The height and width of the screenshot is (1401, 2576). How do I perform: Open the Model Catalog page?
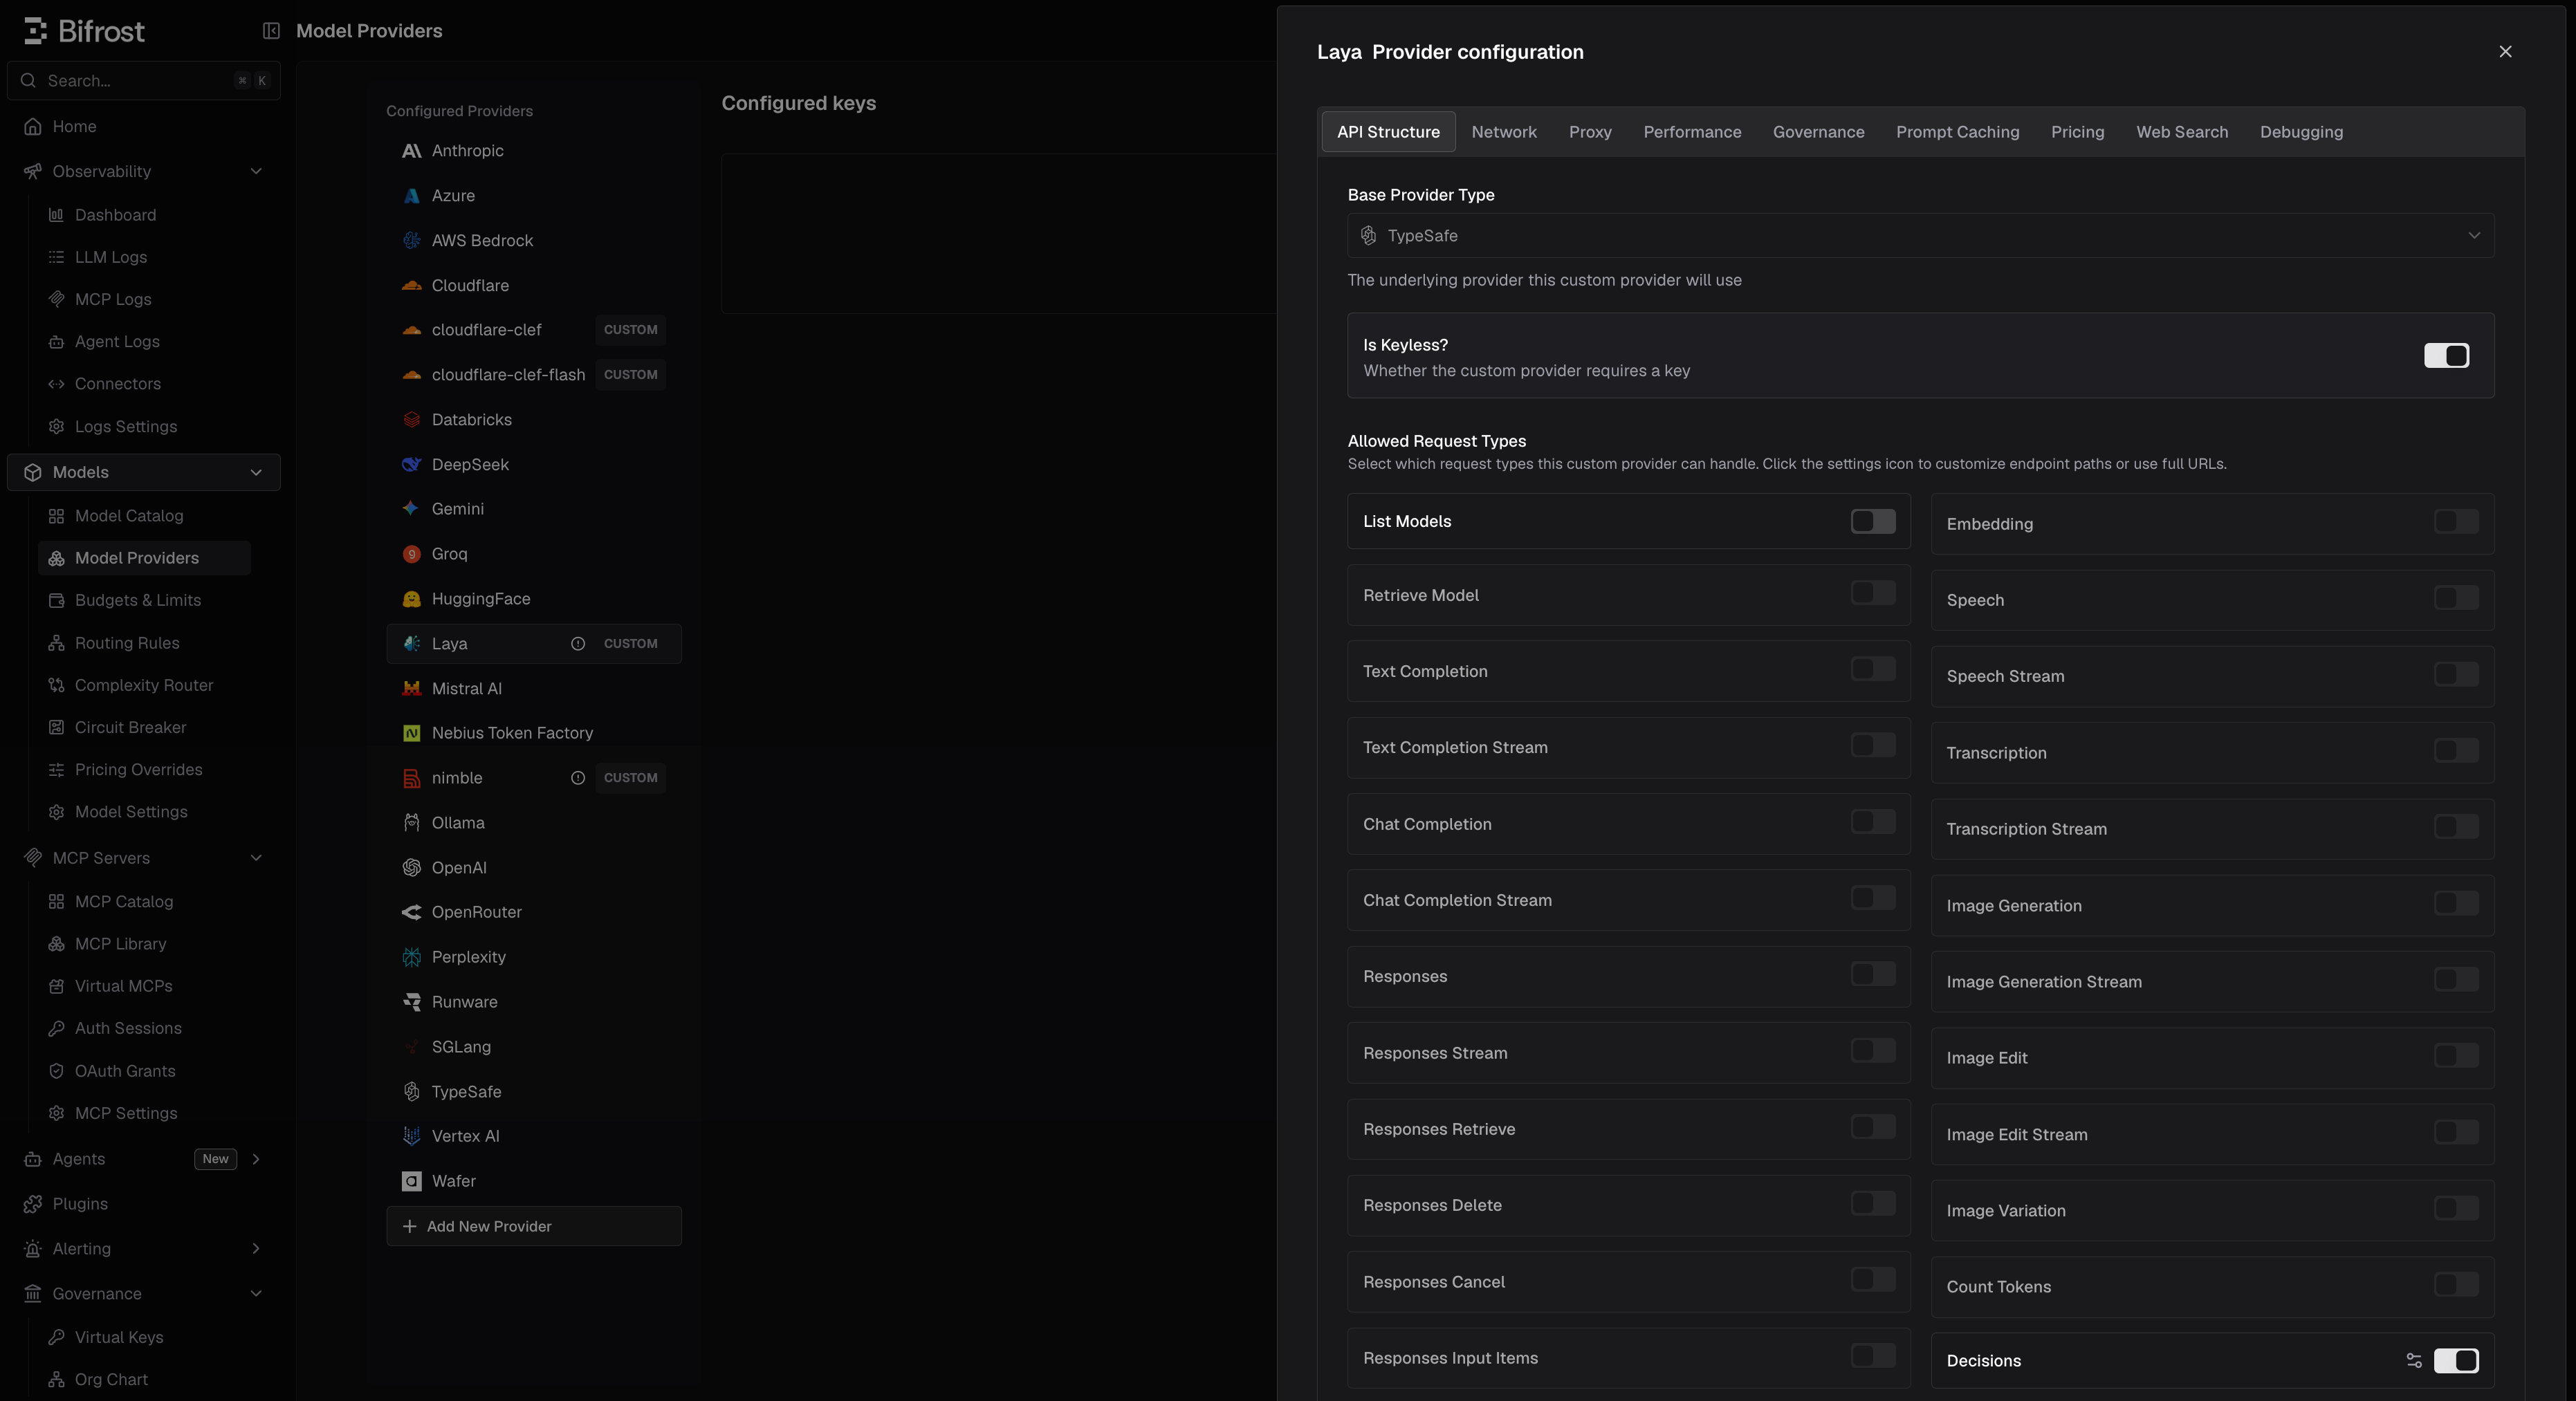129,516
